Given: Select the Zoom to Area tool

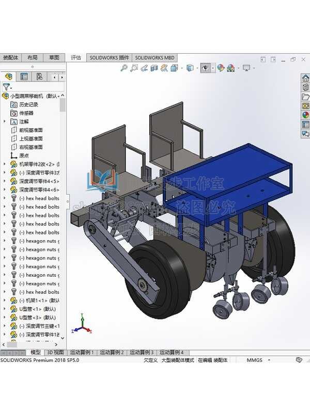Looking at the screenshot, I should (134, 68).
